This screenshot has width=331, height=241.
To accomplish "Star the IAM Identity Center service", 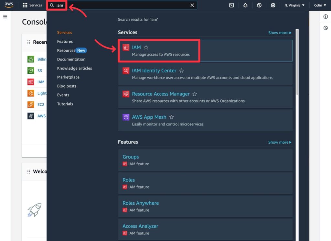I will pos(182,71).
